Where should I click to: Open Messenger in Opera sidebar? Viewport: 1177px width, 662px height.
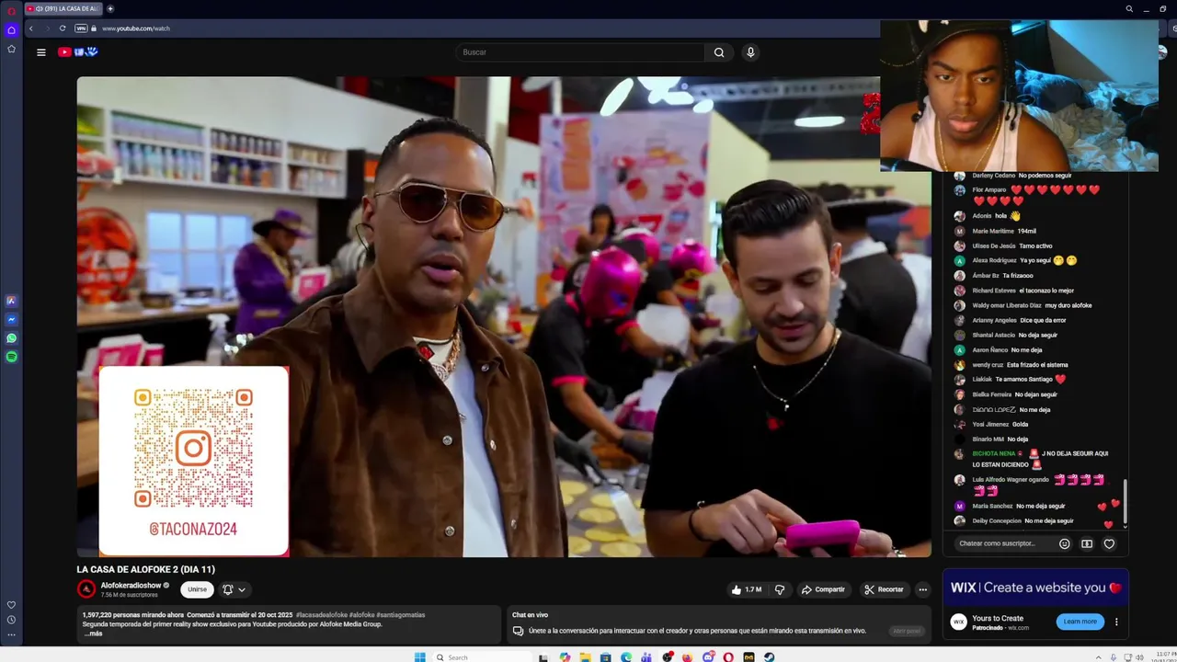point(11,319)
